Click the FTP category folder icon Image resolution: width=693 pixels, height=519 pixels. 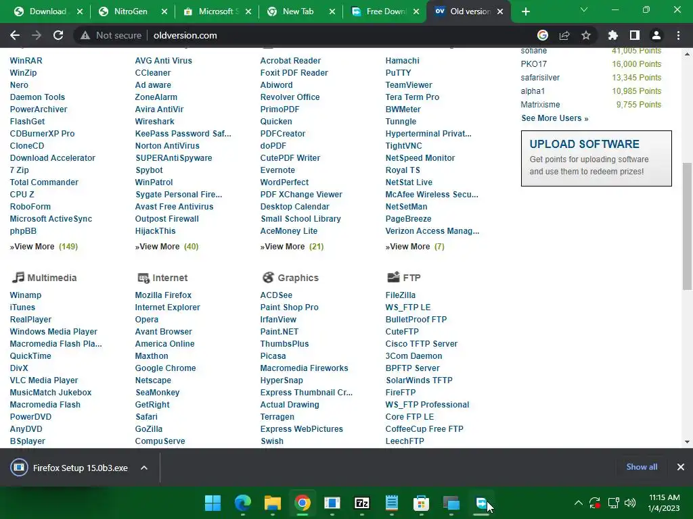(393, 276)
